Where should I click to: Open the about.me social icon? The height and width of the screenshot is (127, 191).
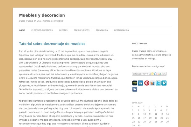(135, 83)
